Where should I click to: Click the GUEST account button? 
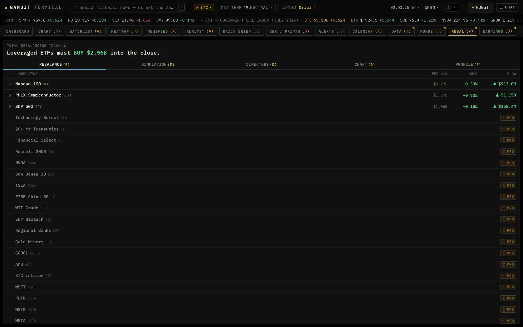[x=480, y=8]
